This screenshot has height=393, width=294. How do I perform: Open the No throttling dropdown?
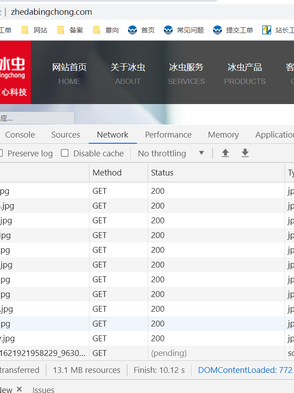coord(171,153)
